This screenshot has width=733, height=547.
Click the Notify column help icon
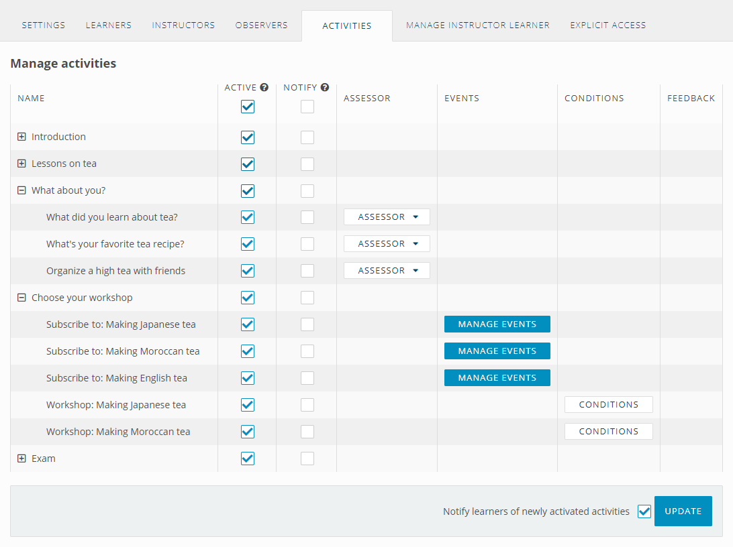pyautogui.click(x=325, y=87)
